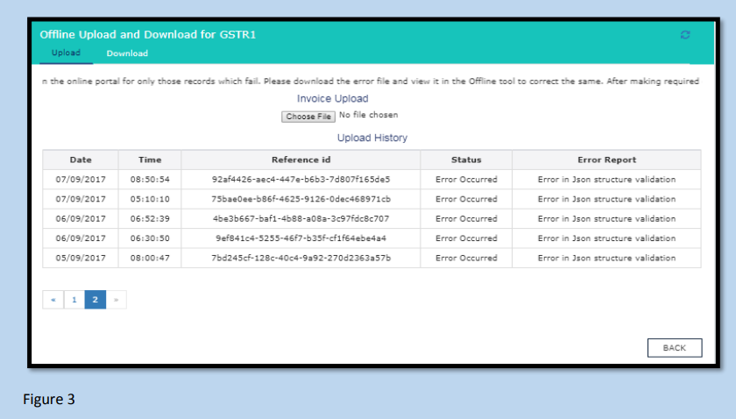Click the Reference id column header
This screenshot has width=736, height=419.
301,160
